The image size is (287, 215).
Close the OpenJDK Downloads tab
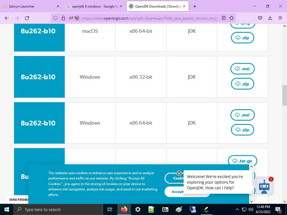184,6
